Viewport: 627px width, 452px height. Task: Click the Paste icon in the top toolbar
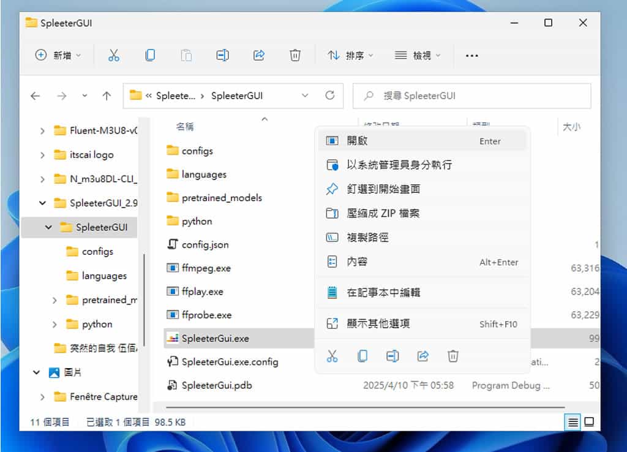pos(186,55)
